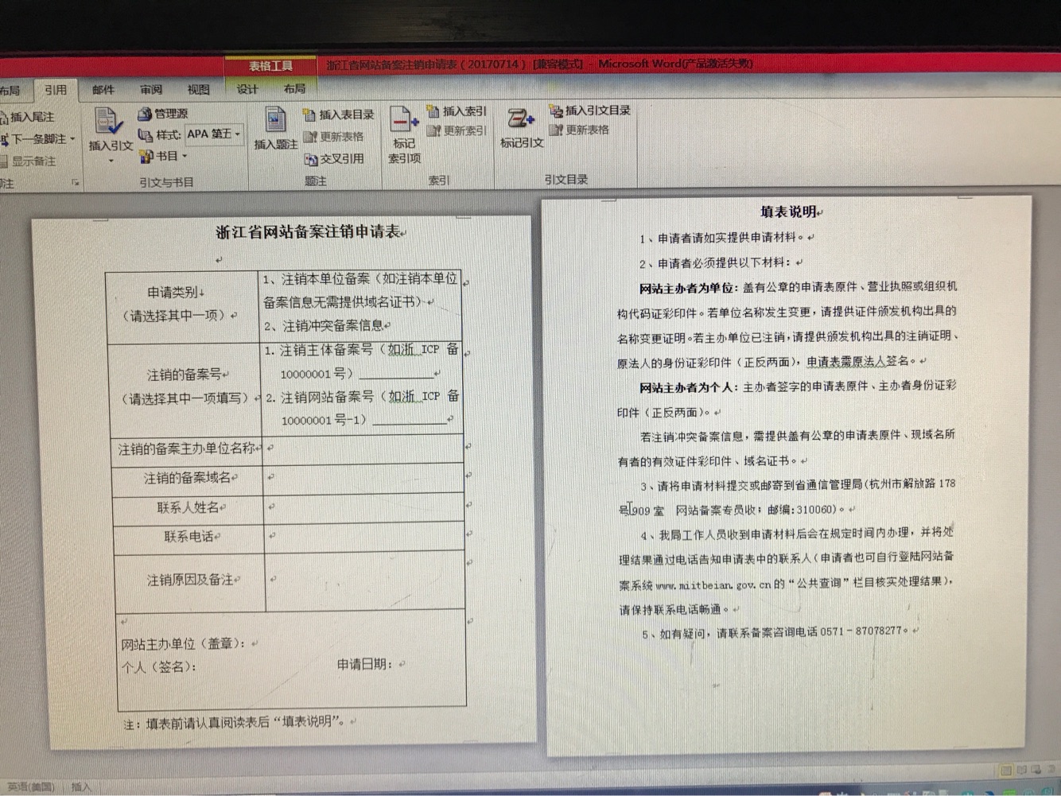The height and width of the screenshot is (796, 1061).
Task: Click the empty cell beside 注销的备案主办单位名称
Action: tap(363, 449)
